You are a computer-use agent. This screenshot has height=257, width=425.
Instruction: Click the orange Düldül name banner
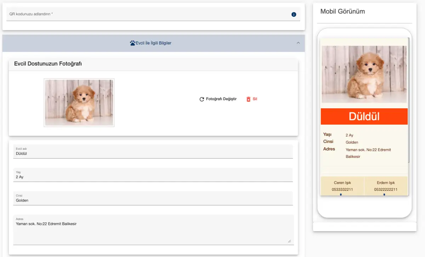(364, 116)
